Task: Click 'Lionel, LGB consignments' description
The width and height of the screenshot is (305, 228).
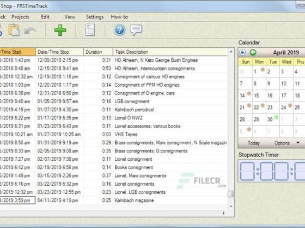Action: [140, 192]
